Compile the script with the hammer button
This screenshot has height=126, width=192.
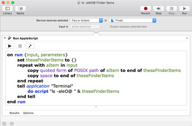pos(30,46)
